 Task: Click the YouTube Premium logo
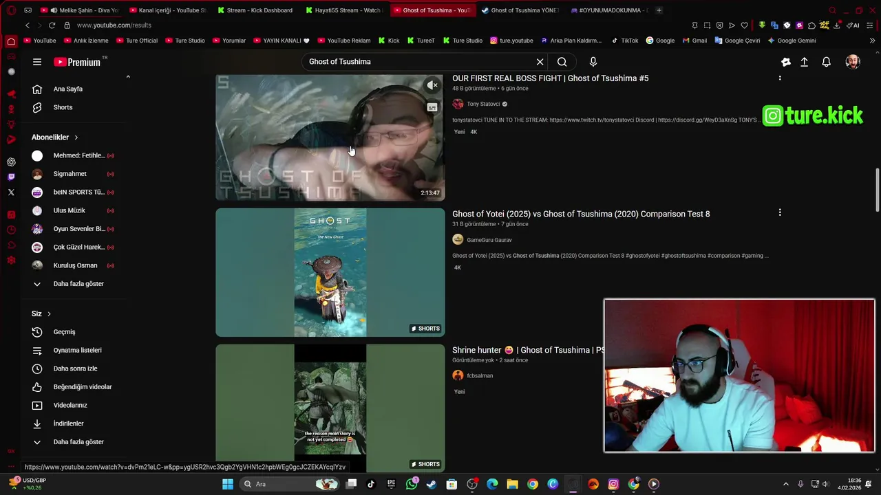78,62
